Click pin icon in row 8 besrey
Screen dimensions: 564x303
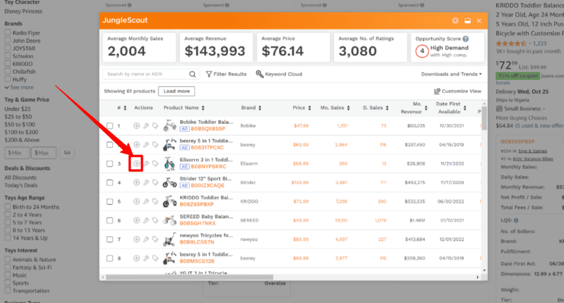click(146, 258)
